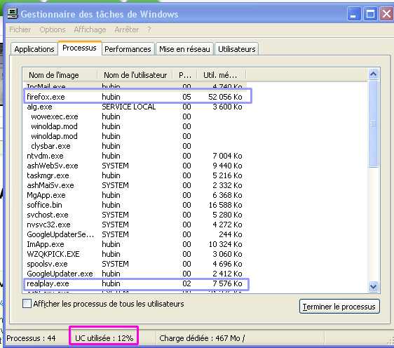Minimize the Task Manager window
394x348 pixels.
pyautogui.click(x=353, y=14)
